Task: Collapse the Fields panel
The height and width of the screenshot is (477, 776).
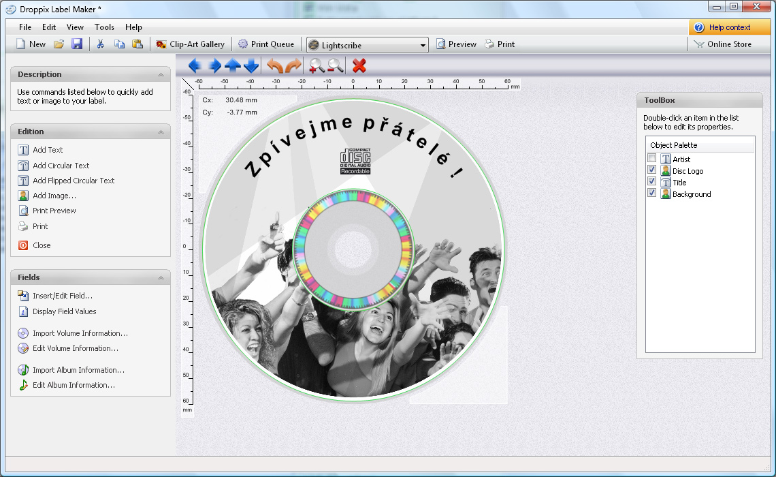Action: (161, 277)
